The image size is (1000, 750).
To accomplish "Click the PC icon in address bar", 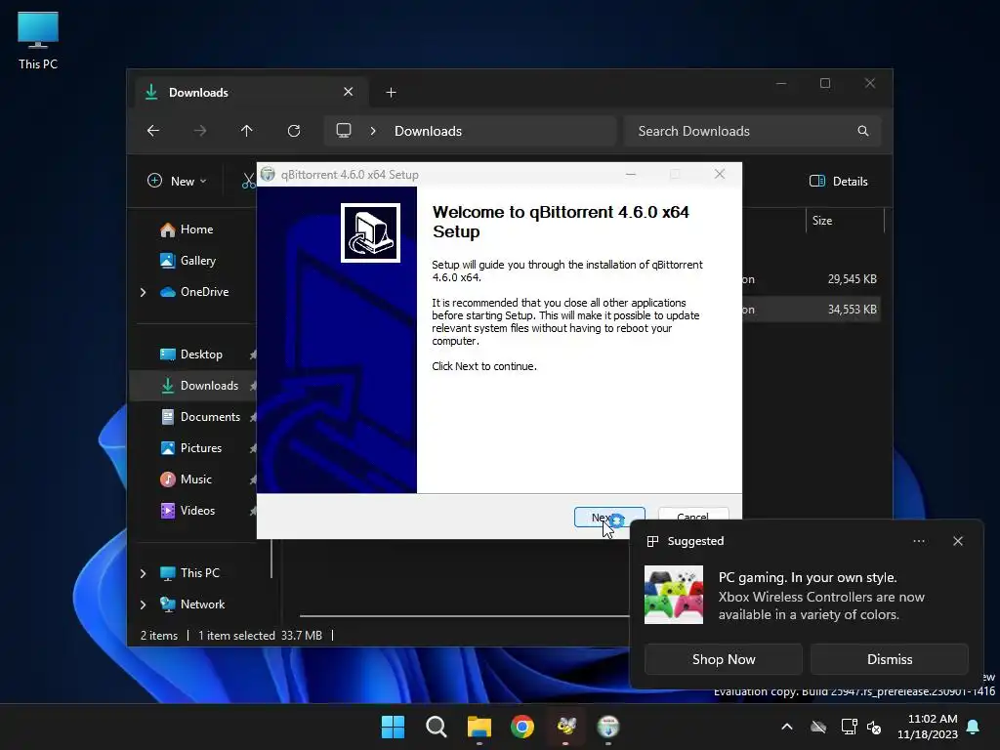I will (344, 131).
